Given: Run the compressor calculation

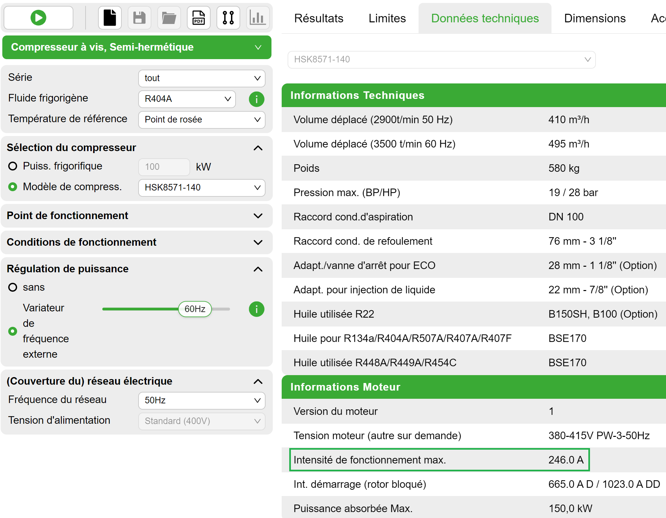Looking at the screenshot, I should (x=38, y=18).
